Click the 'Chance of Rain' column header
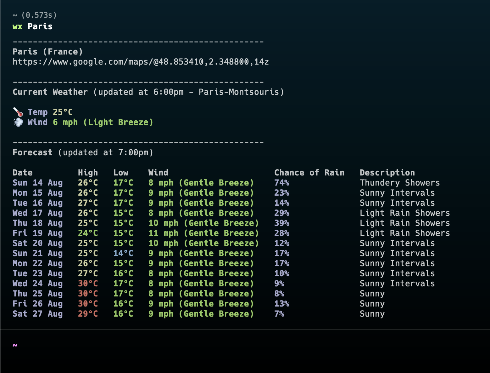 pyautogui.click(x=309, y=173)
